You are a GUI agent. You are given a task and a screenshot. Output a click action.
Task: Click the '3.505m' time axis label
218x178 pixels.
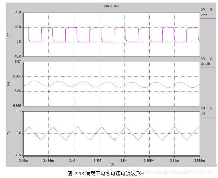click(149, 161)
